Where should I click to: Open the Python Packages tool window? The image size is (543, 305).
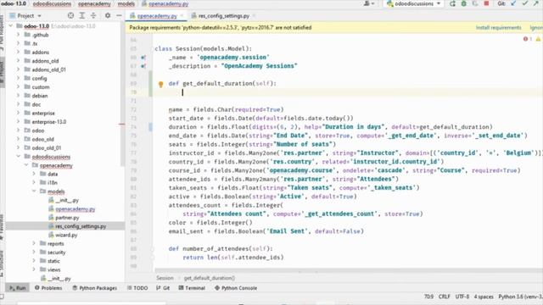point(94,288)
